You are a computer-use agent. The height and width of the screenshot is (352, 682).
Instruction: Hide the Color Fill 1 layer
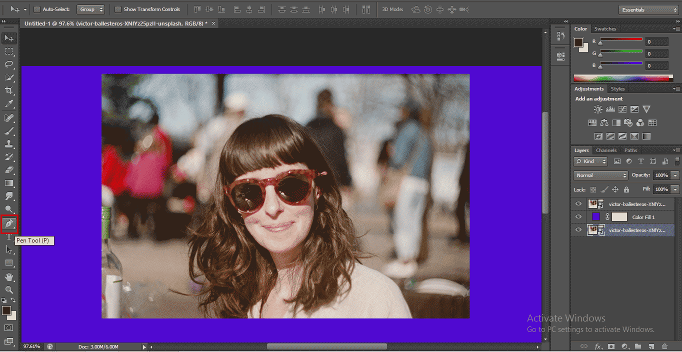click(578, 217)
